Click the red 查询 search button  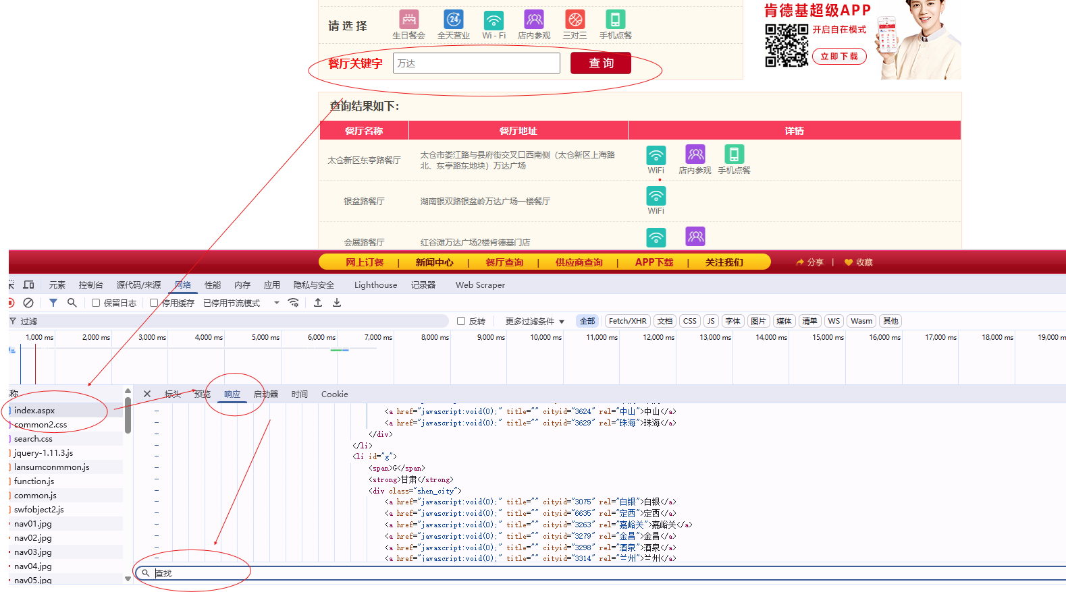(600, 63)
